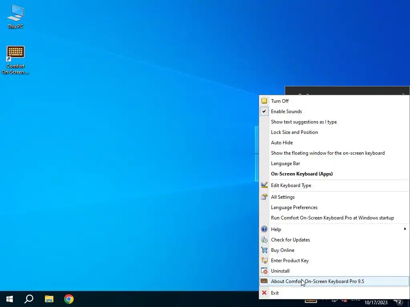
Task: Click the Turn Off pause icon
Action: (264, 101)
